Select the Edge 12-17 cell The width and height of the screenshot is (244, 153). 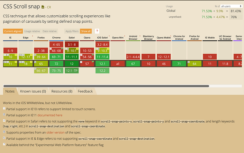coord(26,57)
